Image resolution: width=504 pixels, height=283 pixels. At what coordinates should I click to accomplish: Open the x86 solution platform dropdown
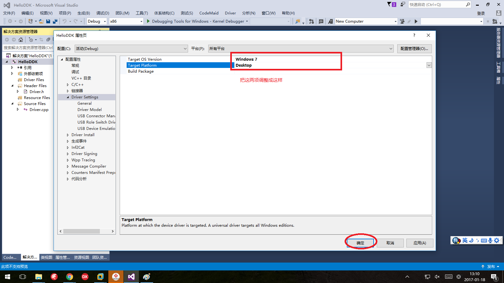(126, 21)
